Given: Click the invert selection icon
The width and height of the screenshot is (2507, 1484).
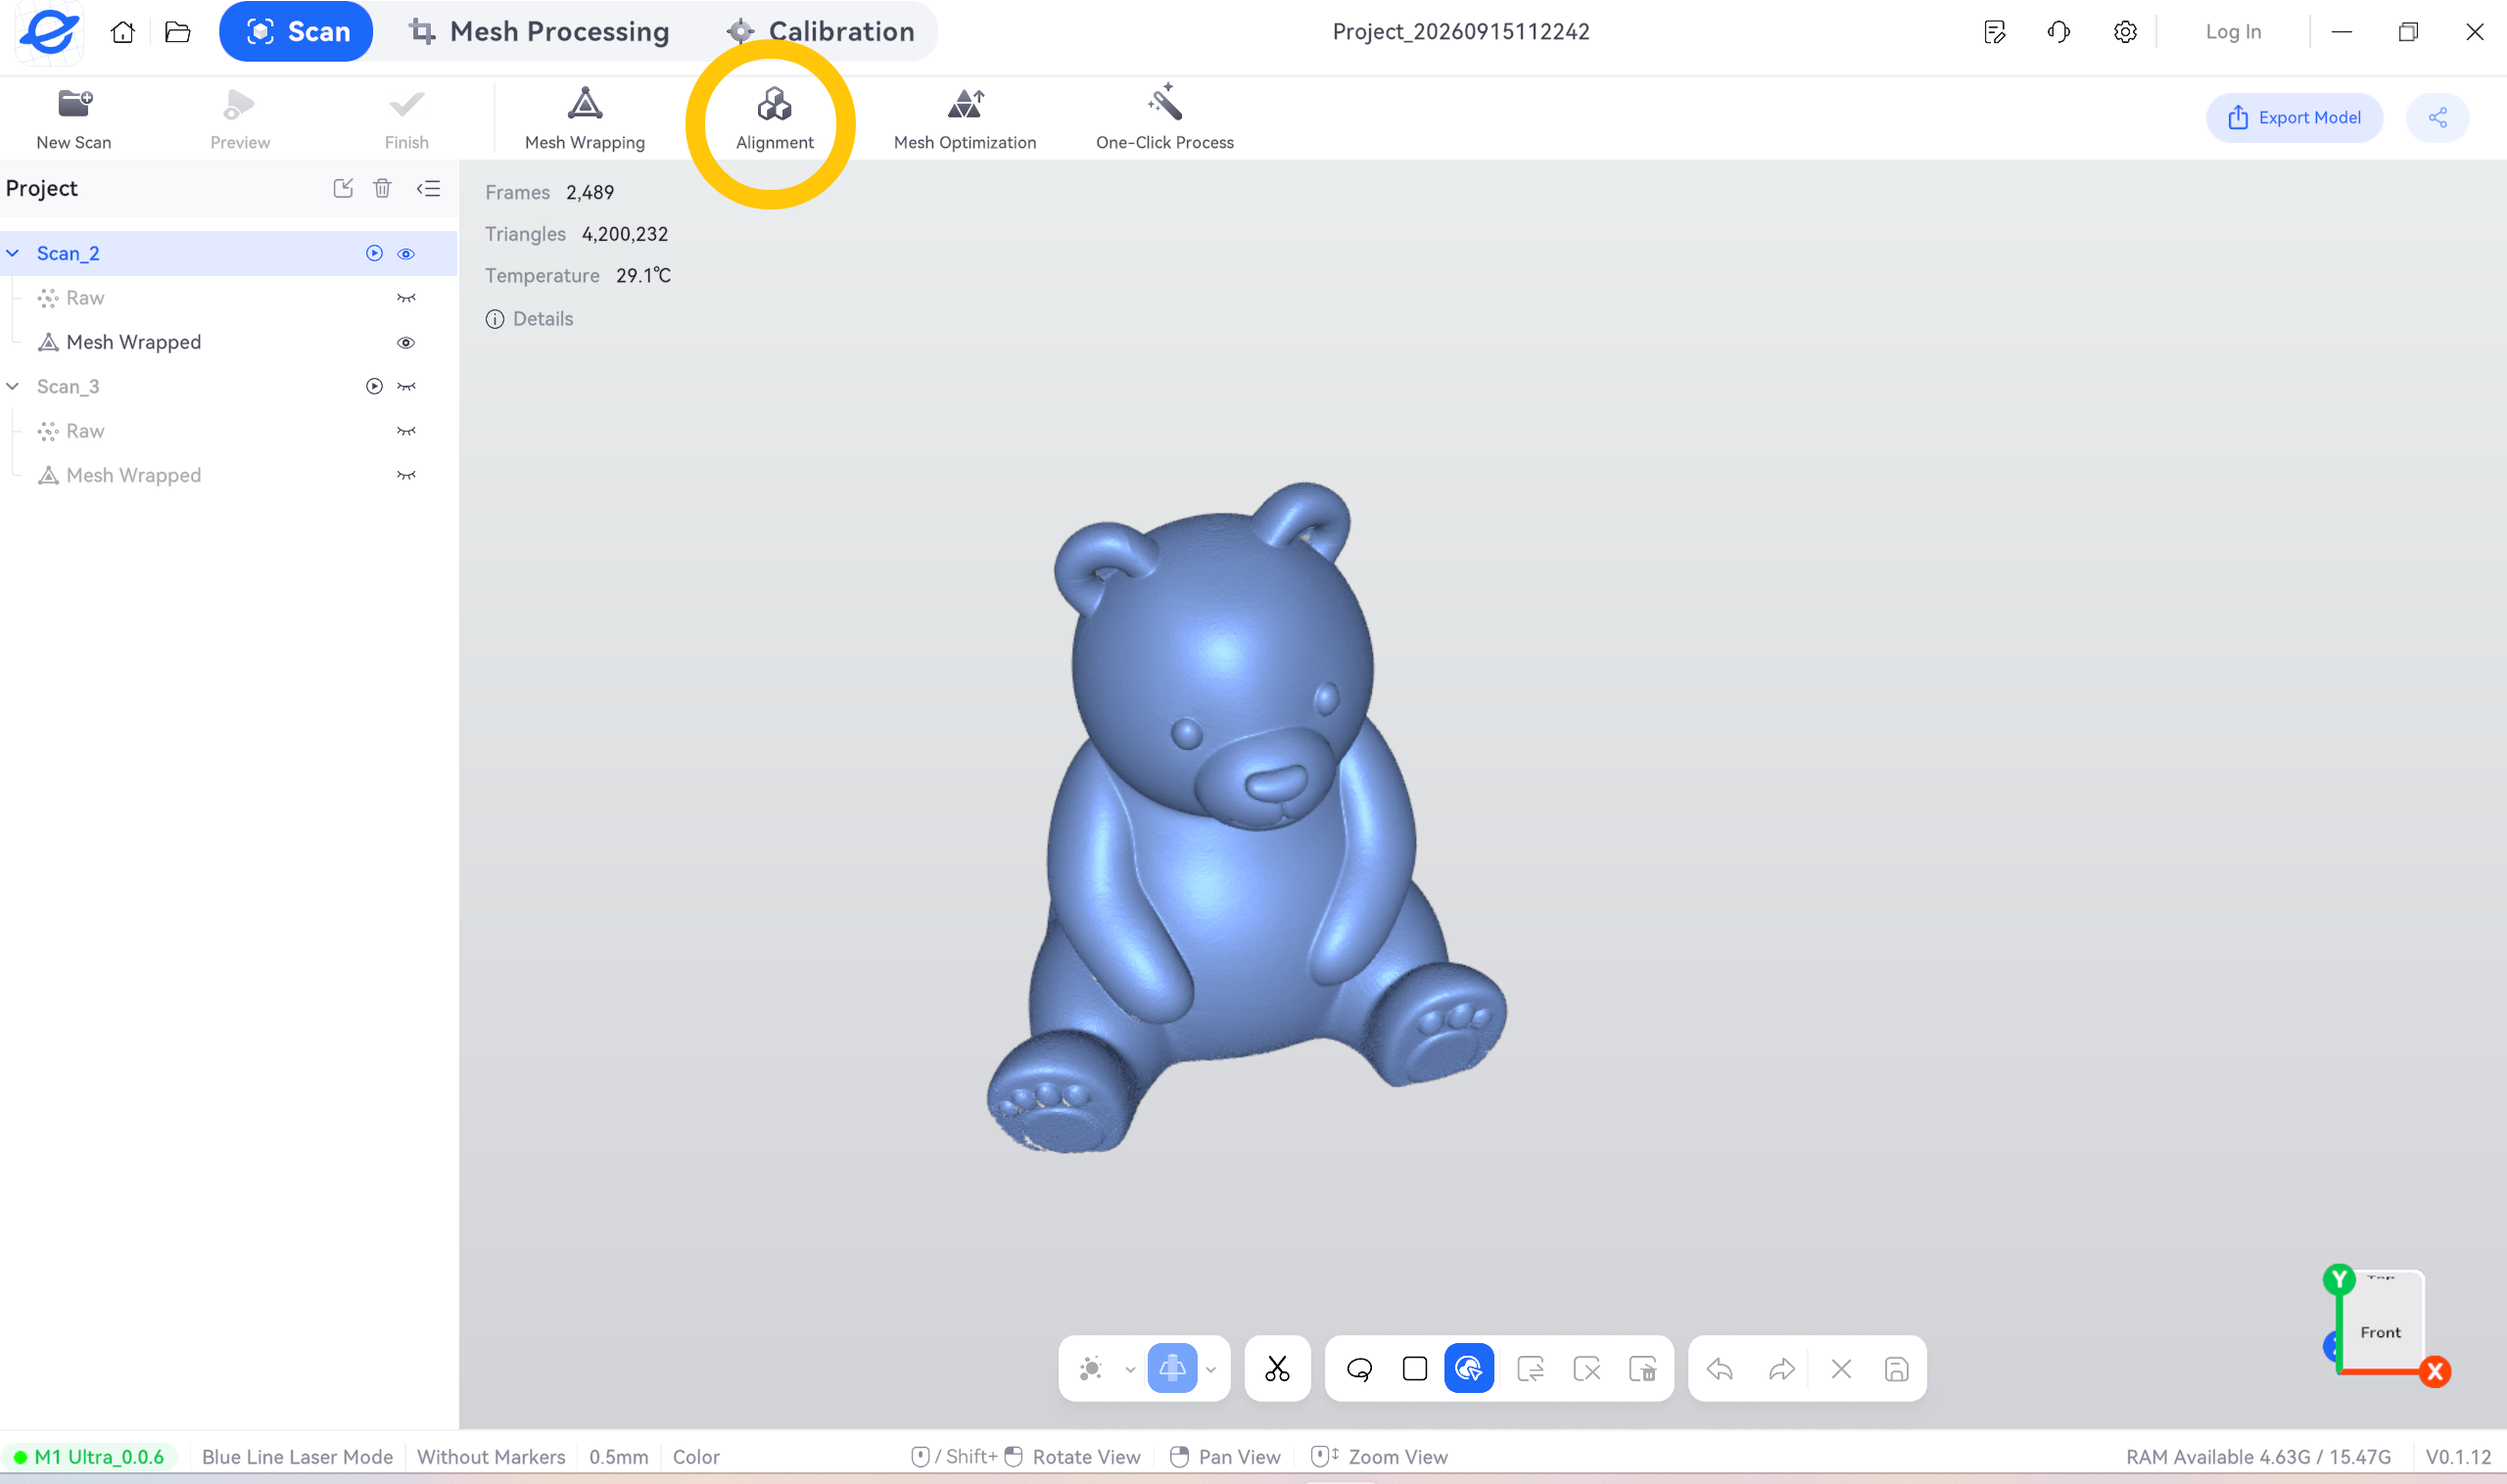Looking at the screenshot, I should 1531,1368.
